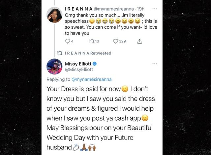Retweet IREANNA's thank-you tweet
Screen dimensions: 211x155
click(x=92, y=41)
